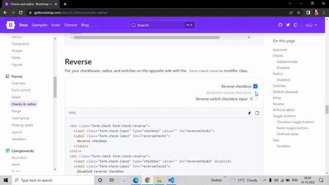Jump to Sass Variables section
This screenshot has width=329, height=185.
click(283, 146)
